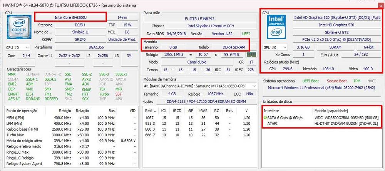Image resolution: width=385 pixels, height=171 pixels.
Task: Click the red SST feature flag
Action: (118, 94)
